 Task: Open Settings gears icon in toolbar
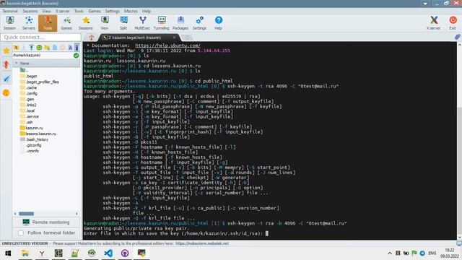(199, 23)
